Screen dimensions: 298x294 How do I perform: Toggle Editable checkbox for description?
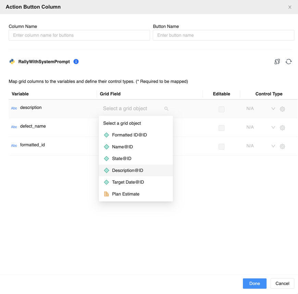click(x=222, y=109)
